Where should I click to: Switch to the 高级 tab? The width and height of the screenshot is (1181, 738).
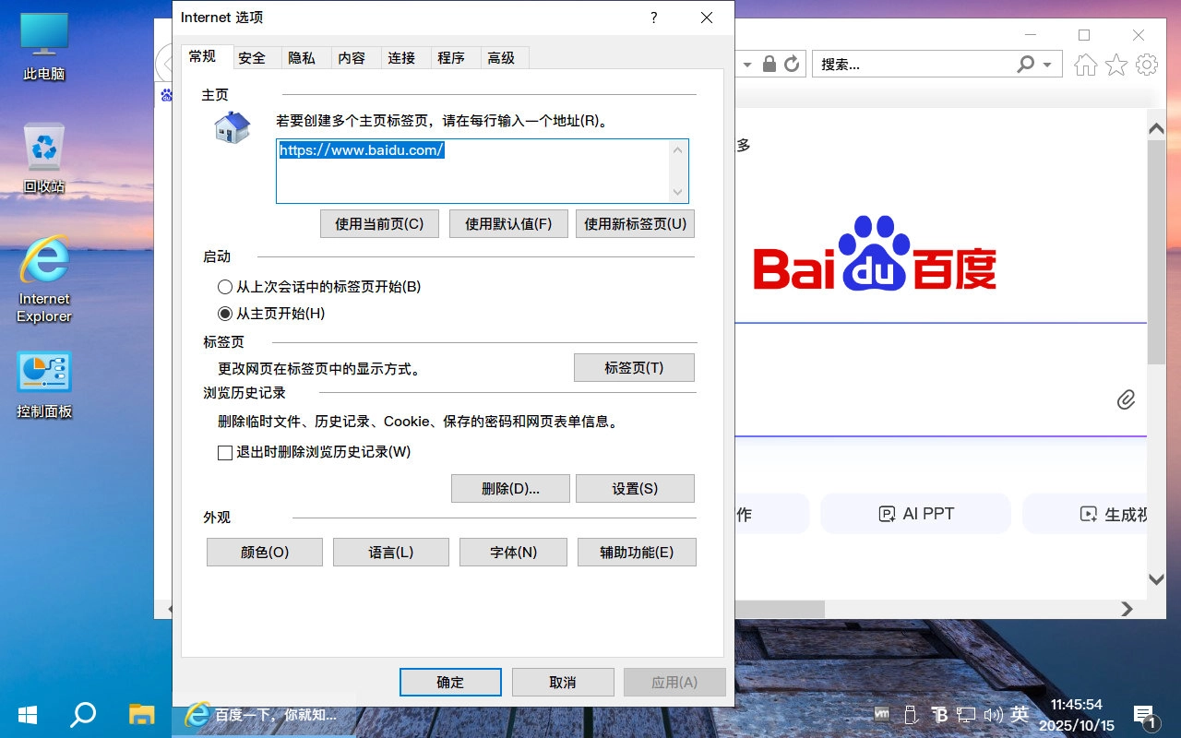coord(503,57)
